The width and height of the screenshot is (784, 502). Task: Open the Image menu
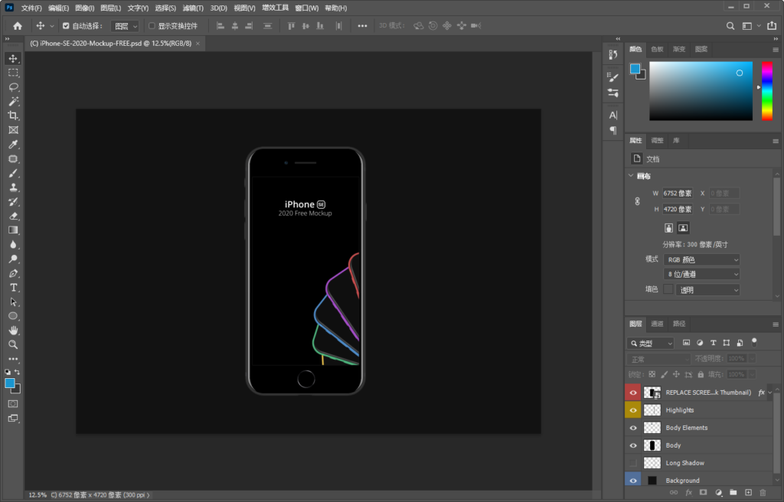[x=84, y=8]
